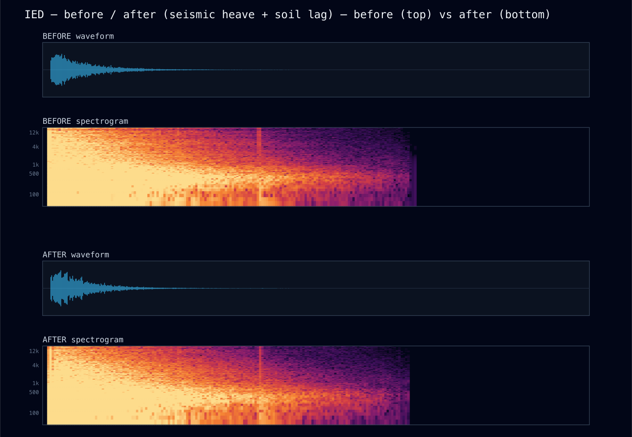
Task: Click the 12k tick on BEFORE spectrogram
Action: (34, 133)
